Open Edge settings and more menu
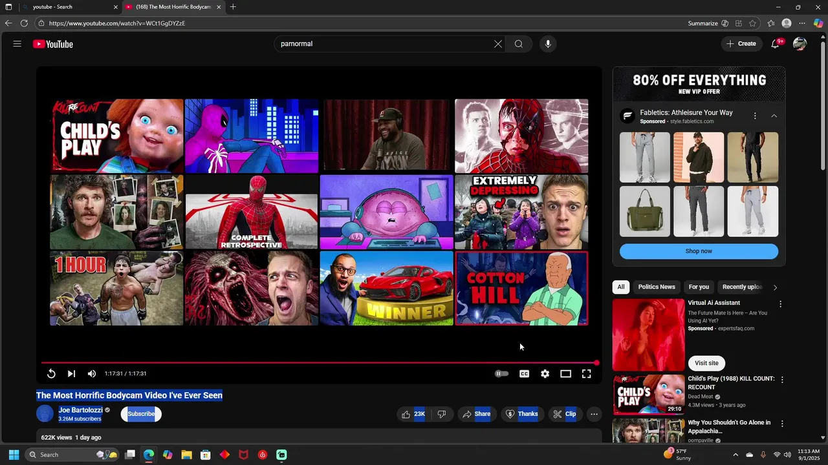This screenshot has height=465, width=828. [802, 23]
